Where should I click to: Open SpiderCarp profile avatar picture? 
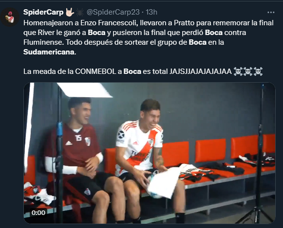[x=10, y=17]
